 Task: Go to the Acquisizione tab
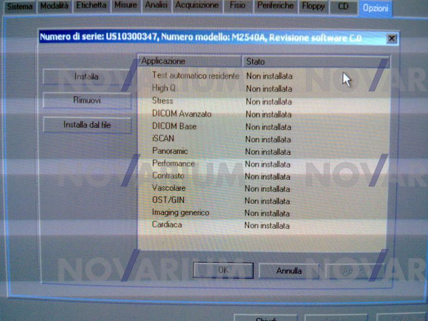[197, 6]
